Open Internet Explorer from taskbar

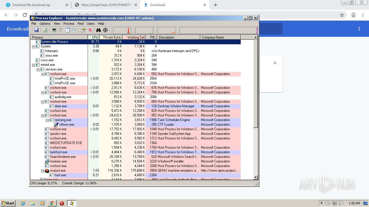coord(23,203)
